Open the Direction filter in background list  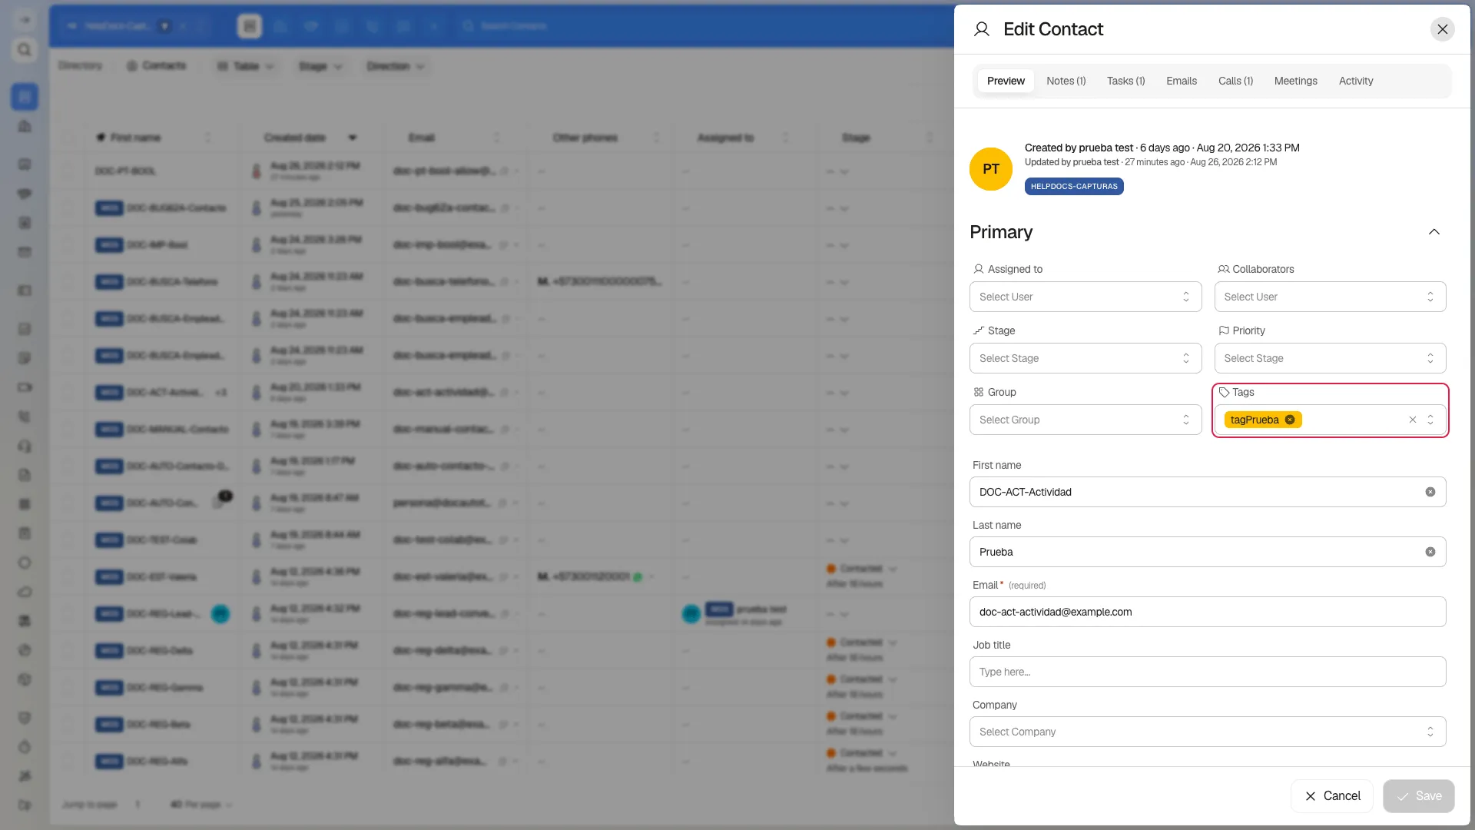[395, 66]
